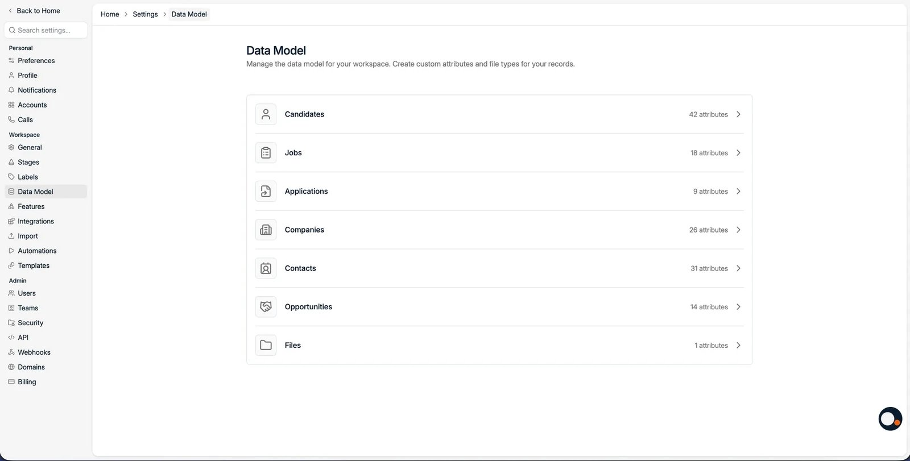
Task: Click the Contacts badge icon
Action: tap(266, 268)
